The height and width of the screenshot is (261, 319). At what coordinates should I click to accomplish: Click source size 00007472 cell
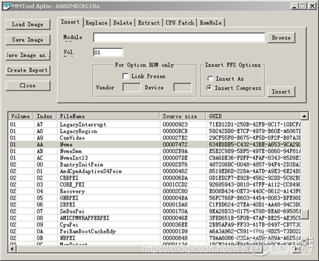(x=175, y=144)
